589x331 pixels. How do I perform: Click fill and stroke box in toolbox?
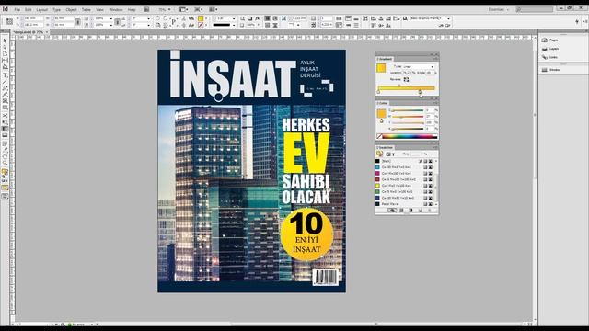click(x=5, y=172)
